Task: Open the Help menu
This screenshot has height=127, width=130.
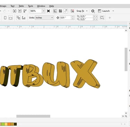Action: coord(52,6)
